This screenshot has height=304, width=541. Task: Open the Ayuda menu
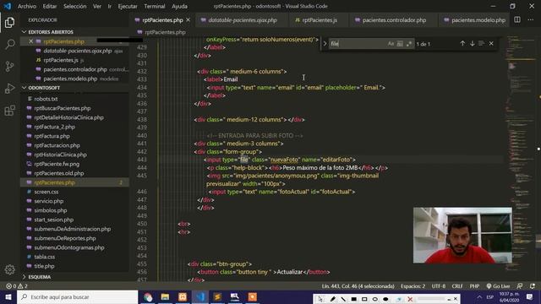coord(179,6)
